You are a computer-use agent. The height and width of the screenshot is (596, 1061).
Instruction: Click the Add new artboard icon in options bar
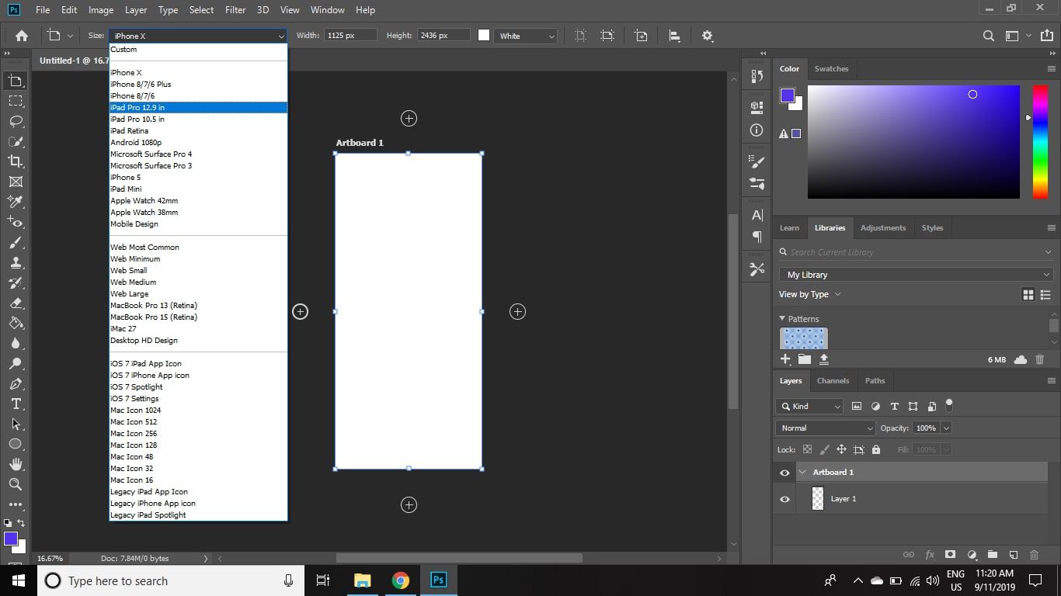point(641,36)
